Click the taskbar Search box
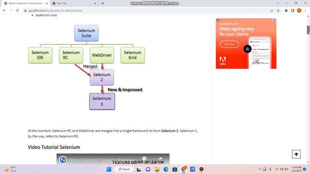Screen dimensions: 310x174 point(124,169)
